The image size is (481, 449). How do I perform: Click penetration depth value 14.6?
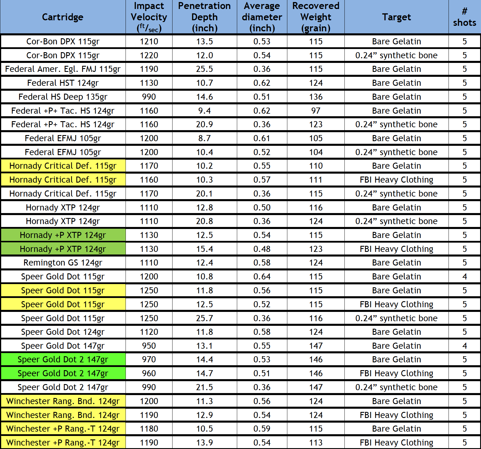[x=204, y=97]
